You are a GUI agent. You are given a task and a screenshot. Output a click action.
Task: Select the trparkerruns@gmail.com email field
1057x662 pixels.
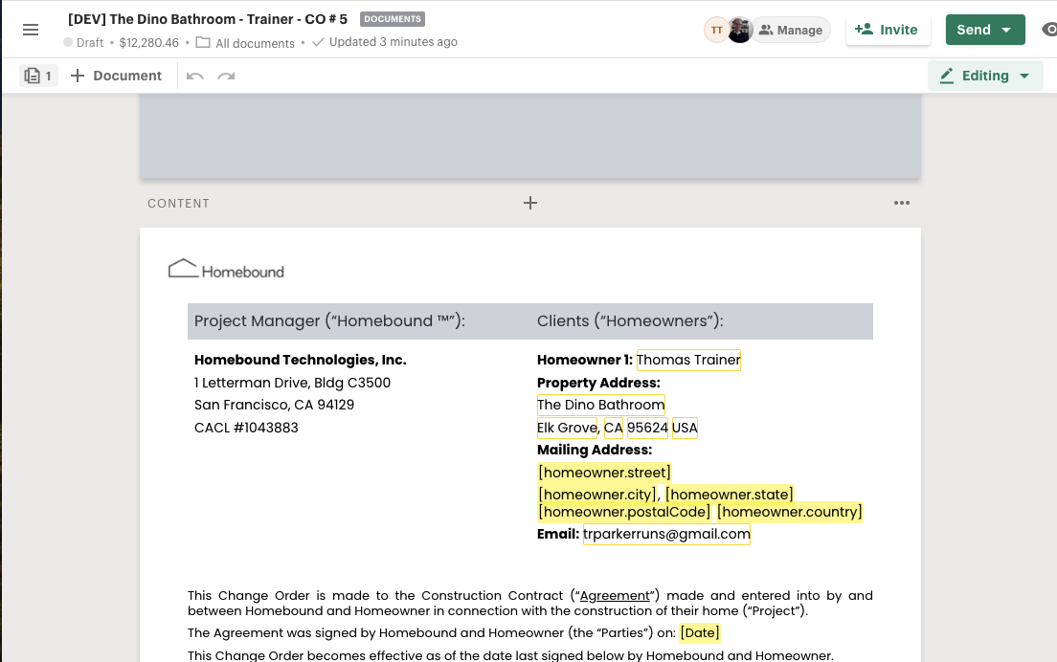coord(666,534)
